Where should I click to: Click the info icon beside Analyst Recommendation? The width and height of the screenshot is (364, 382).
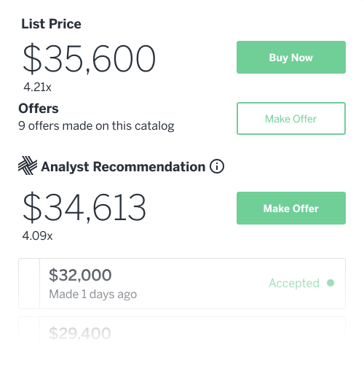click(217, 166)
